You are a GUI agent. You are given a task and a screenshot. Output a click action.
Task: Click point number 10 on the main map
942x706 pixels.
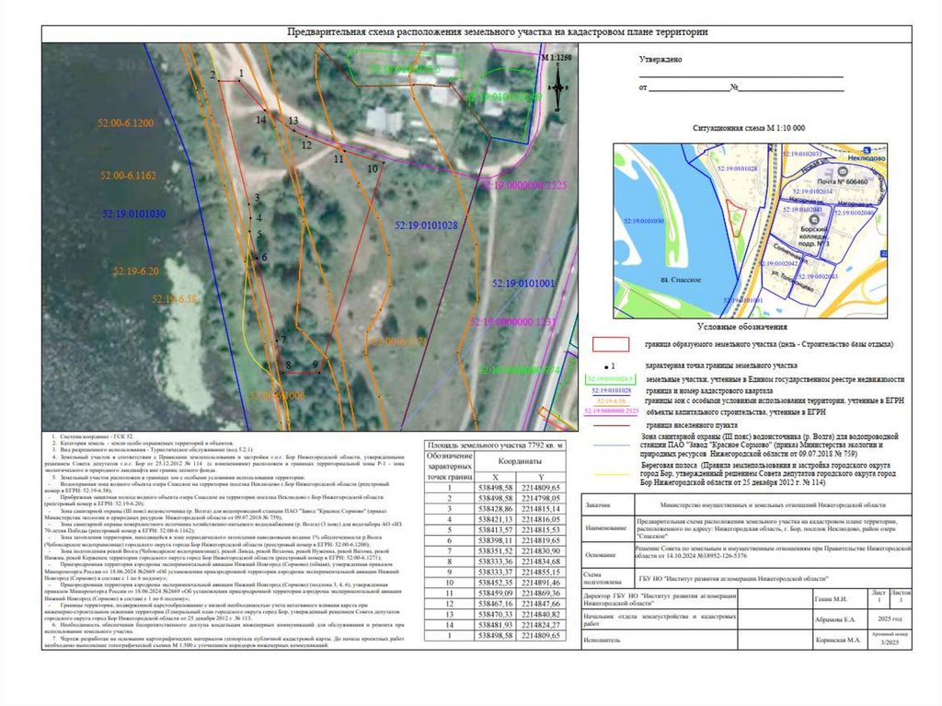click(x=373, y=168)
